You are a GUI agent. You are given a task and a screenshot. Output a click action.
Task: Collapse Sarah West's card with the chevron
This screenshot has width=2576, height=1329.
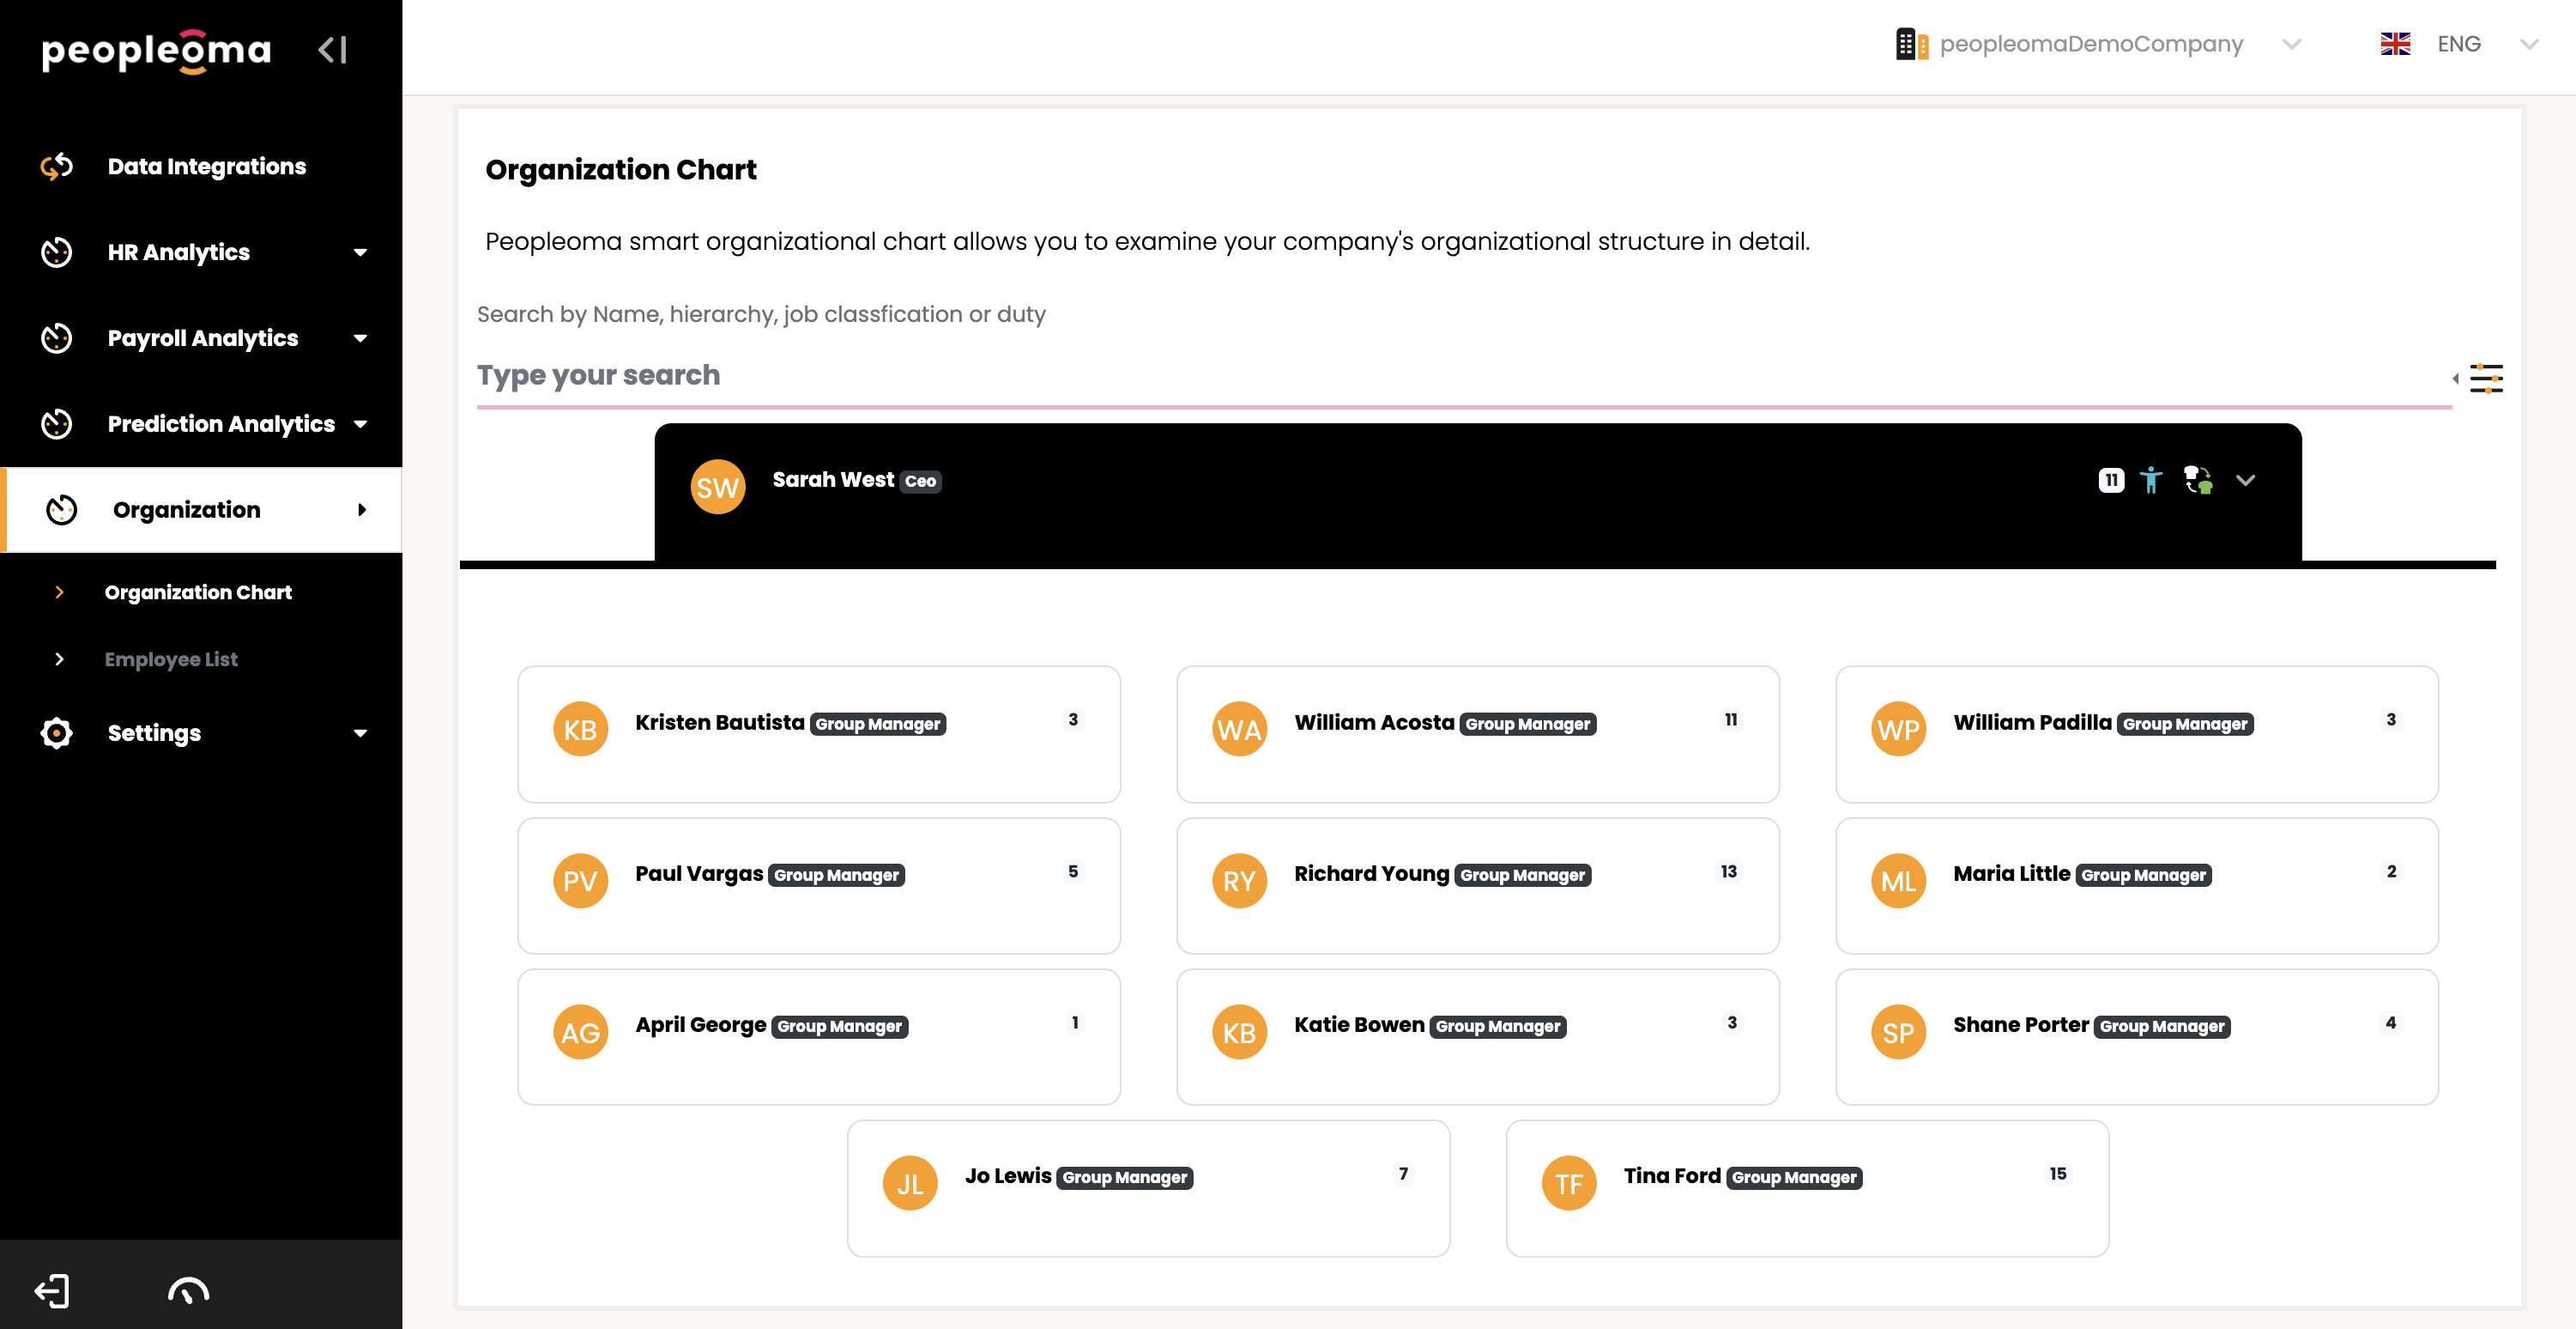click(x=2245, y=481)
